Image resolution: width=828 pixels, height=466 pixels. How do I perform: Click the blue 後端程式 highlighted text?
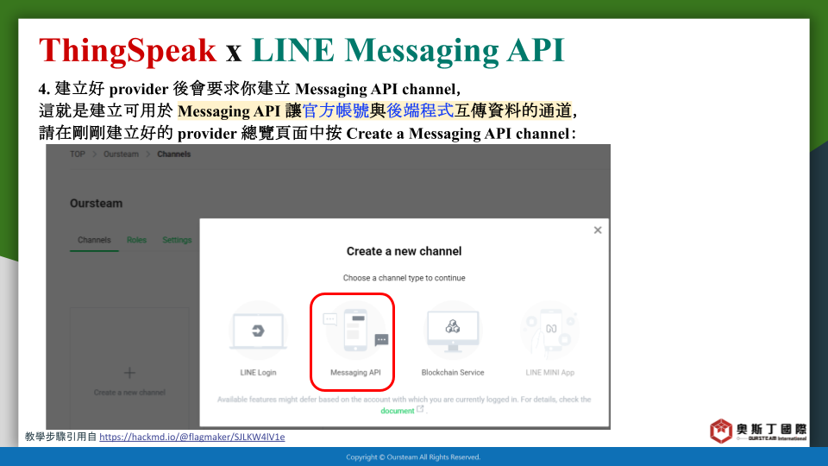click(x=420, y=111)
